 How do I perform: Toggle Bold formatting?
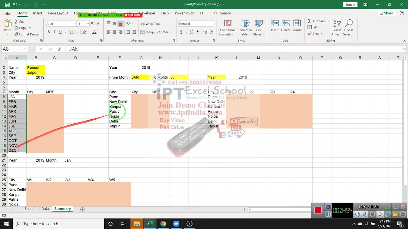[48, 32]
